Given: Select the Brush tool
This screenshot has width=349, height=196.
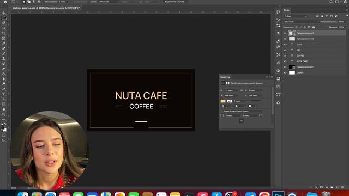Looking at the screenshot, I should (4, 53).
